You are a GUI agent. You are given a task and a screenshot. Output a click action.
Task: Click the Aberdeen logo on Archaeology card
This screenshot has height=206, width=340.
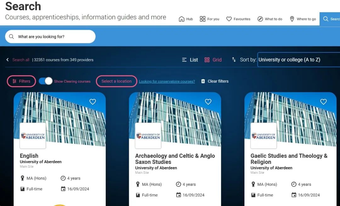[x=148, y=136]
